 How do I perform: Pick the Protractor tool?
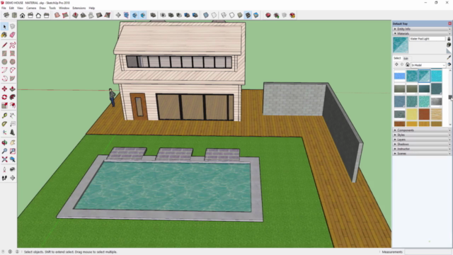pyautogui.click(x=4, y=124)
